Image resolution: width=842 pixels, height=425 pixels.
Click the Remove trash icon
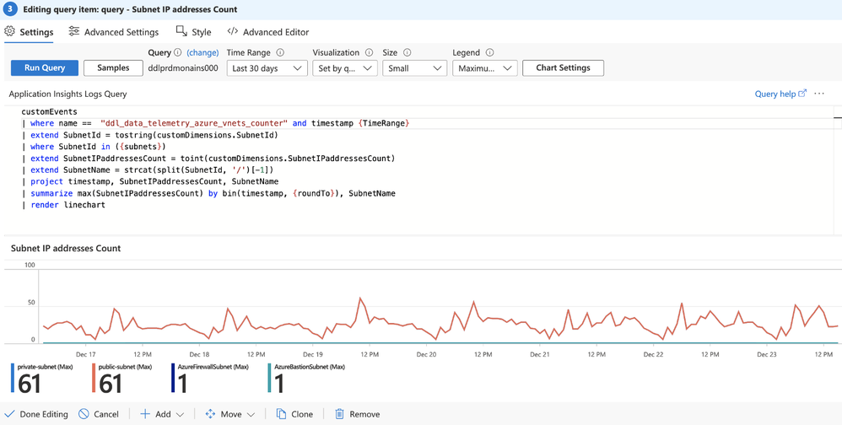[x=339, y=414]
